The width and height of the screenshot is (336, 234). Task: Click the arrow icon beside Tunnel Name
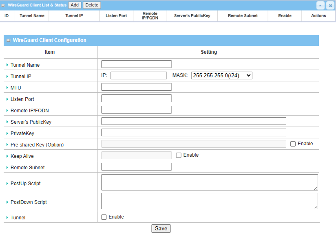[x=7, y=65]
